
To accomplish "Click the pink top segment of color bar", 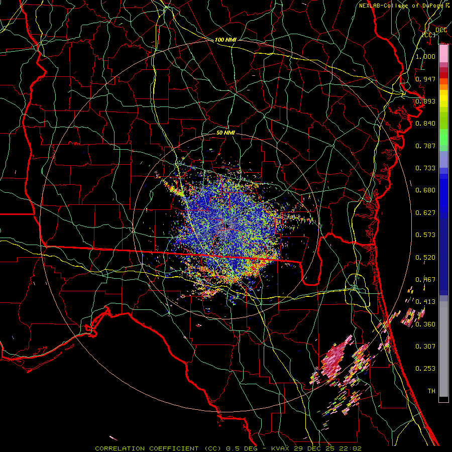I will pos(443,53).
